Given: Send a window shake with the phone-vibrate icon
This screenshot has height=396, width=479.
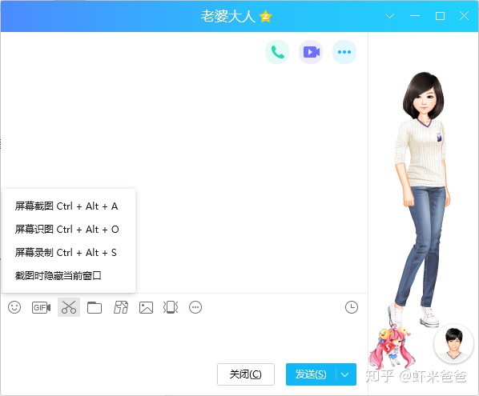Looking at the screenshot, I should [171, 307].
